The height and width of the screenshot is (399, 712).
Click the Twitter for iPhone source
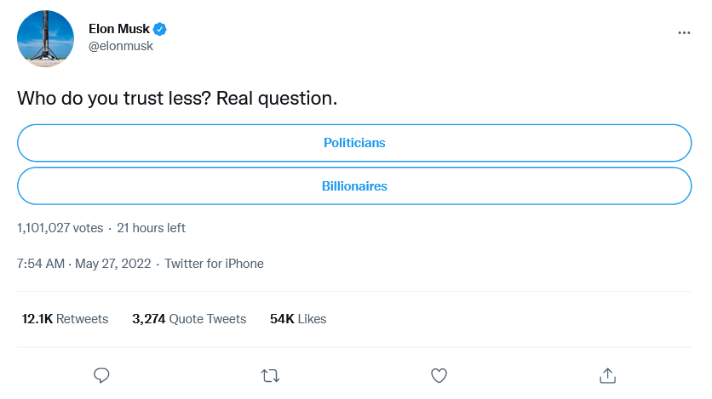click(x=214, y=264)
